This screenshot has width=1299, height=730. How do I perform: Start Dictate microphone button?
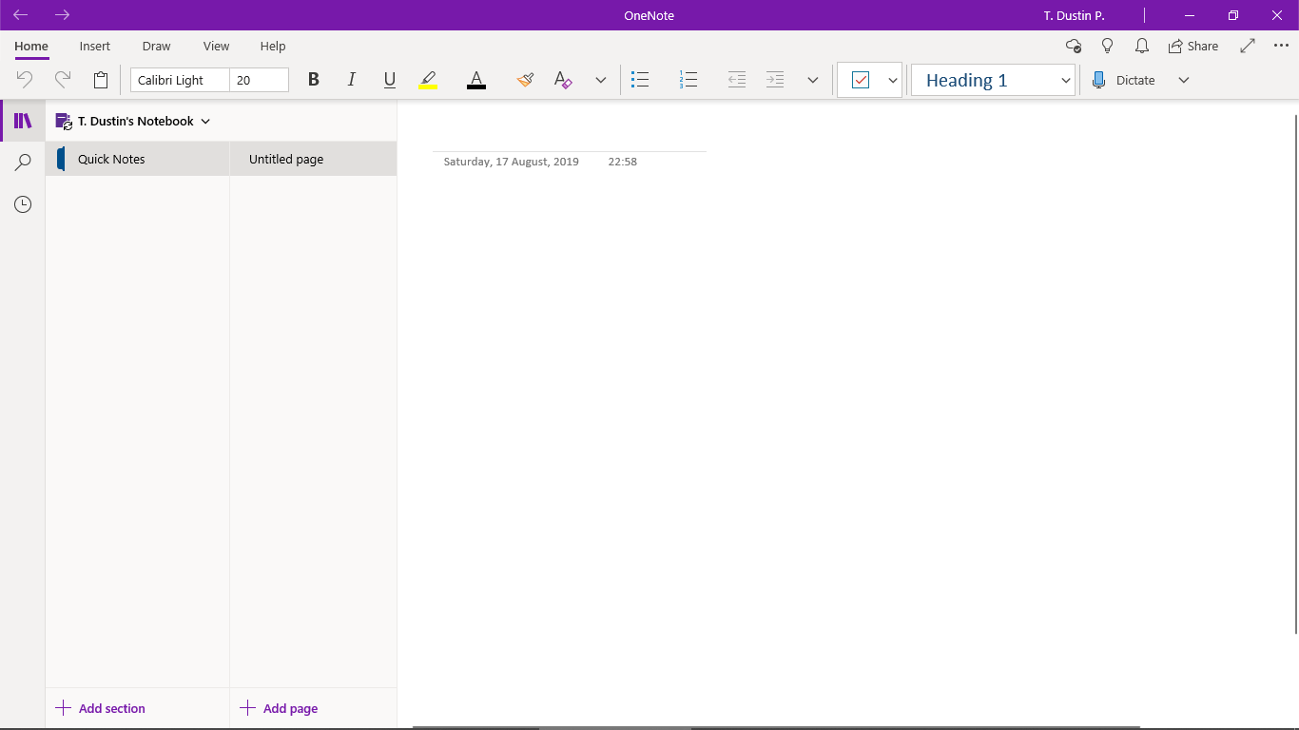1123,80
